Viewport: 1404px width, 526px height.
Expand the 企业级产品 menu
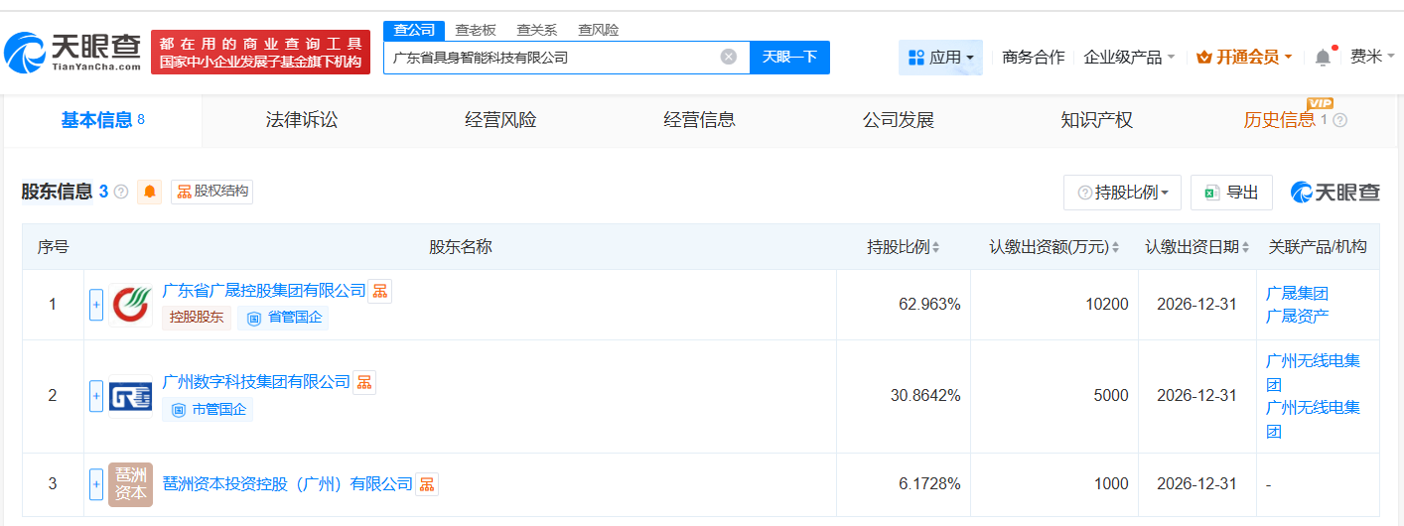(1129, 58)
